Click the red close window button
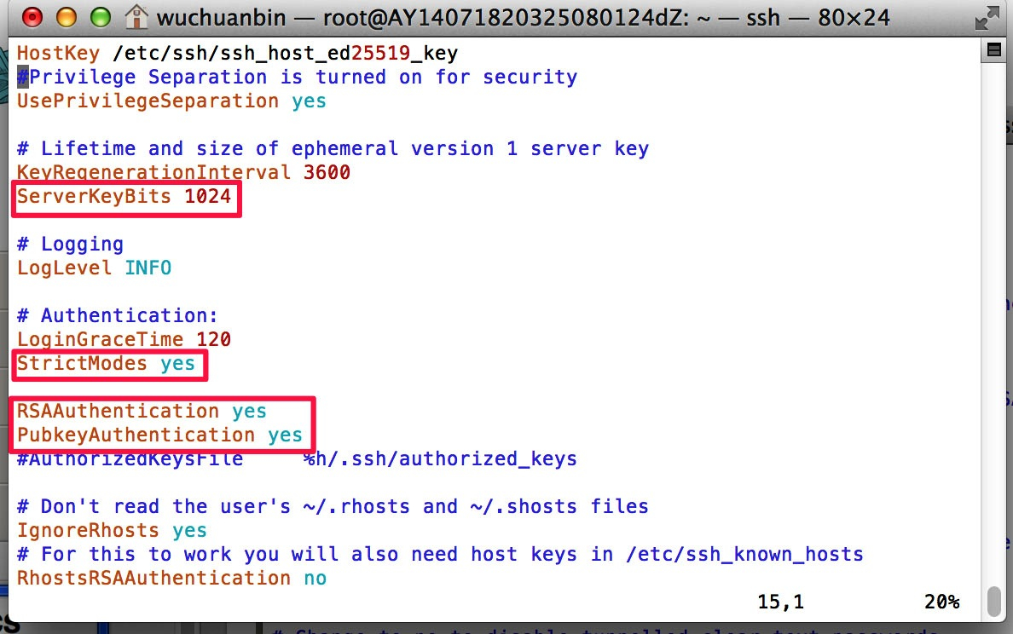The height and width of the screenshot is (634, 1013). pos(32,17)
